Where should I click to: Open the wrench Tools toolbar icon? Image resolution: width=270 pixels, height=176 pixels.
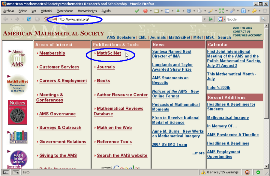coord(232,11)
